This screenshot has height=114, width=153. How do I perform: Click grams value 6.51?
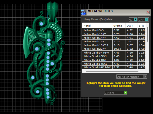(x=116, y=60)
